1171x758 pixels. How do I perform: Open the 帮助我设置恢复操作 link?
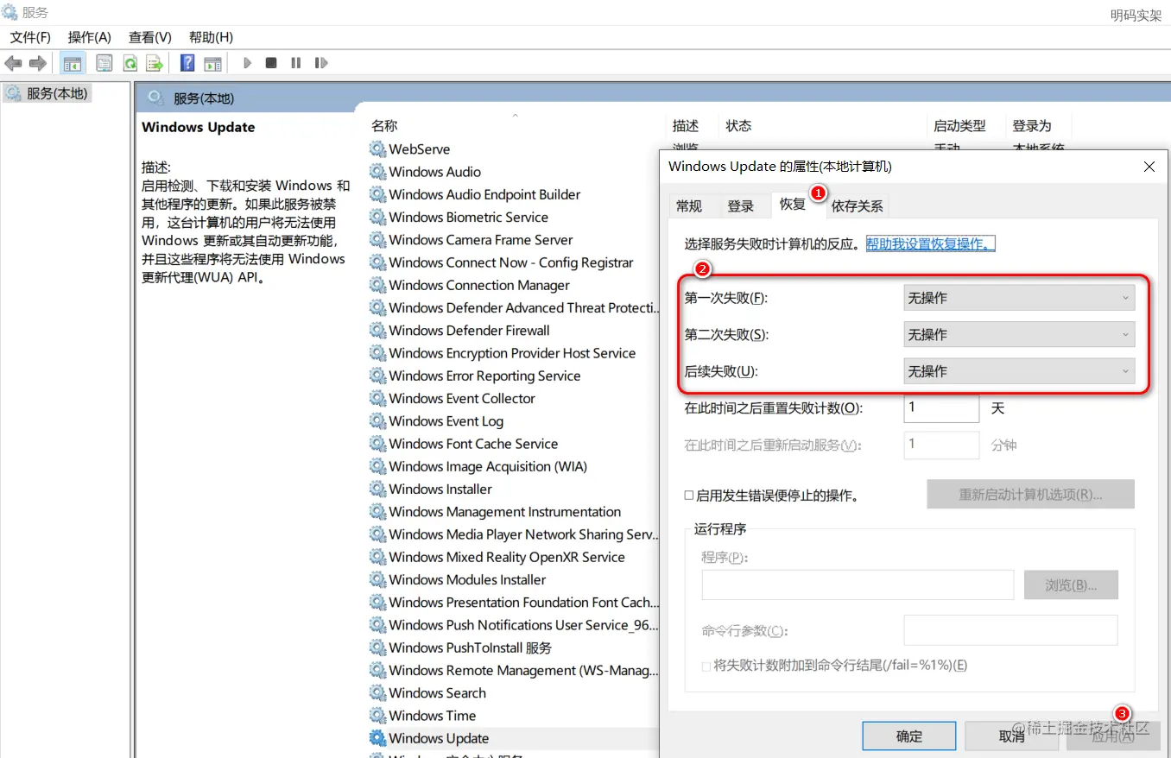point(931,244)
